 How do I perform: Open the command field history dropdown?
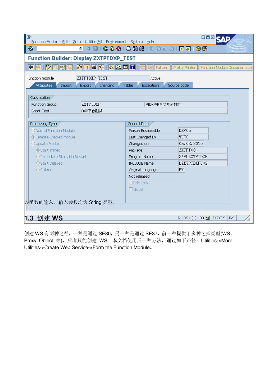click(81, 49)
